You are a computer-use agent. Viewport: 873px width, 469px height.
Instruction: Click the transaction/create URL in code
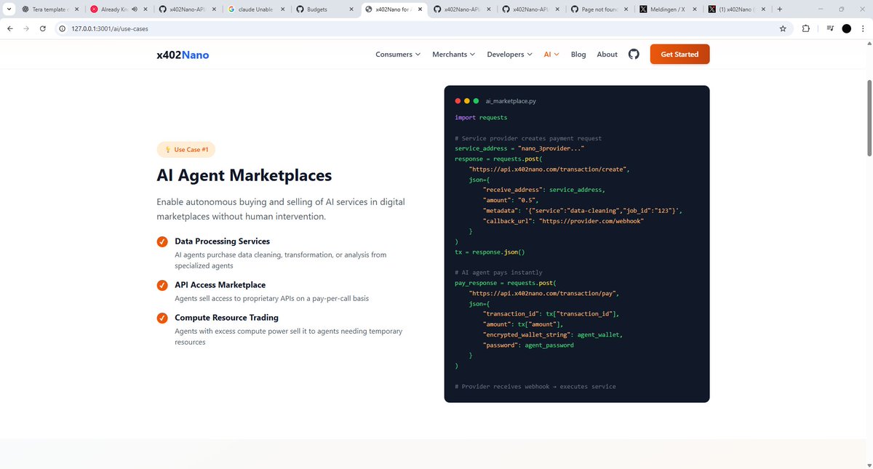tap(549, 169)
